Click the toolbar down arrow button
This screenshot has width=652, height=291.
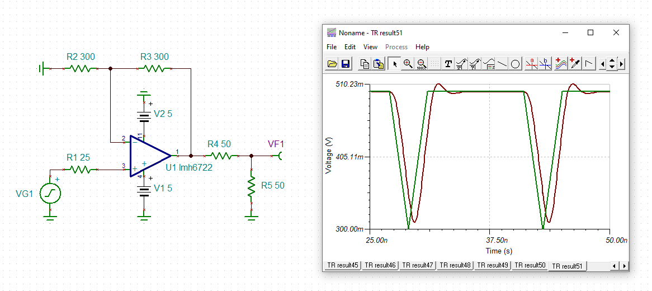point(612,67)
